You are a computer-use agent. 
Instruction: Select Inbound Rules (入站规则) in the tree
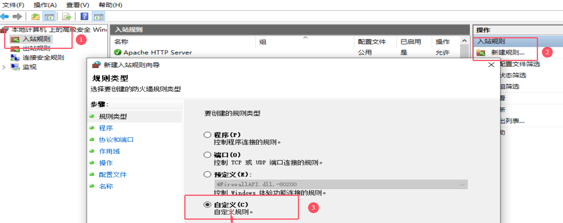(36, 39)
